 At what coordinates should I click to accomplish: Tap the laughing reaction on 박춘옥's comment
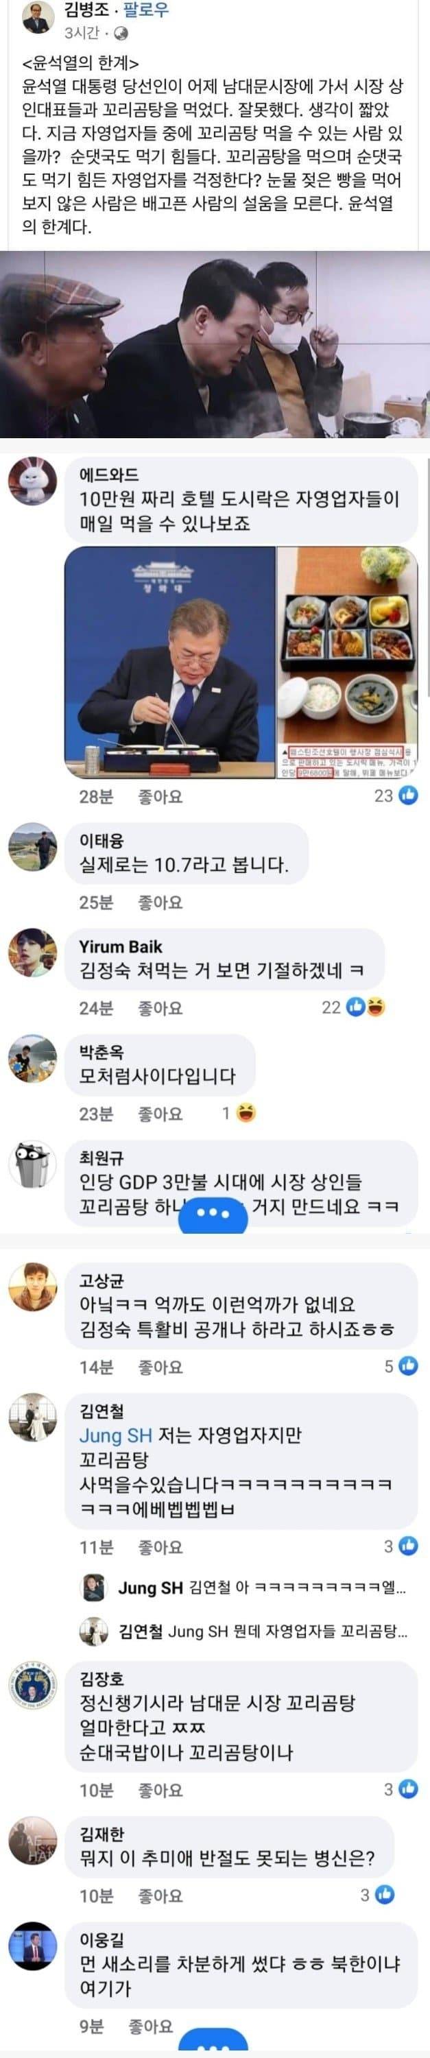[x=246, y=1114]
